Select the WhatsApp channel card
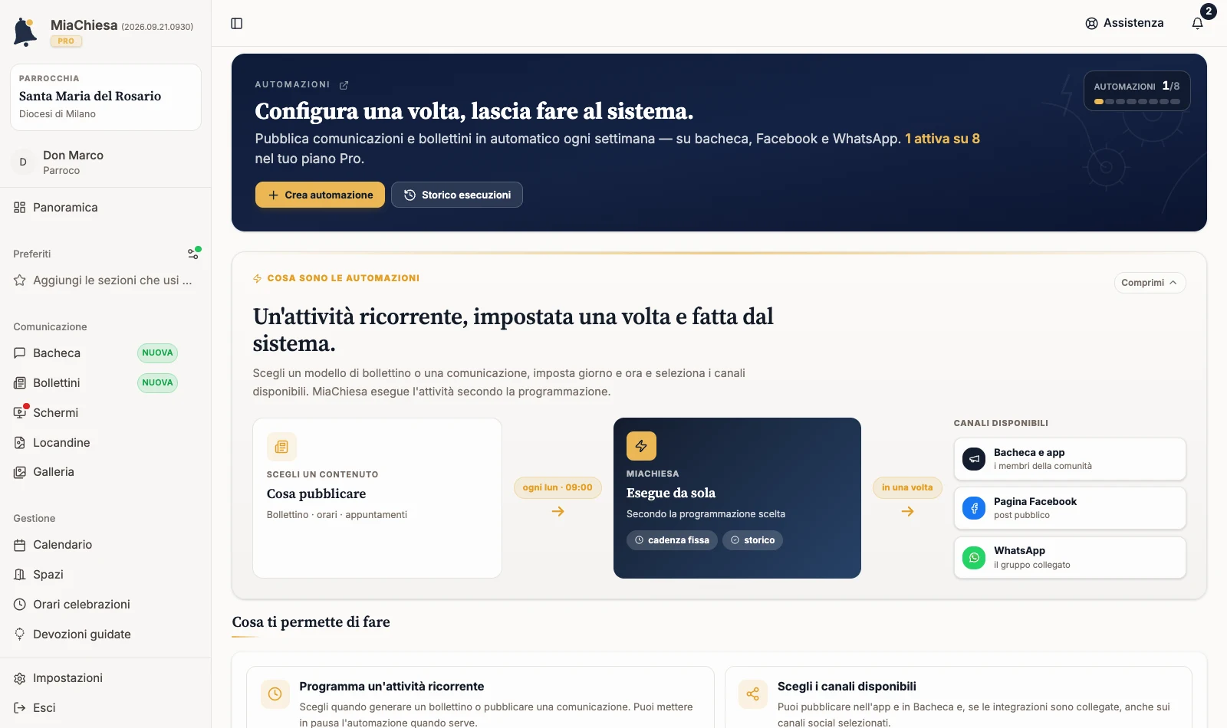1227x728 pixels. tap(1070, 557)
